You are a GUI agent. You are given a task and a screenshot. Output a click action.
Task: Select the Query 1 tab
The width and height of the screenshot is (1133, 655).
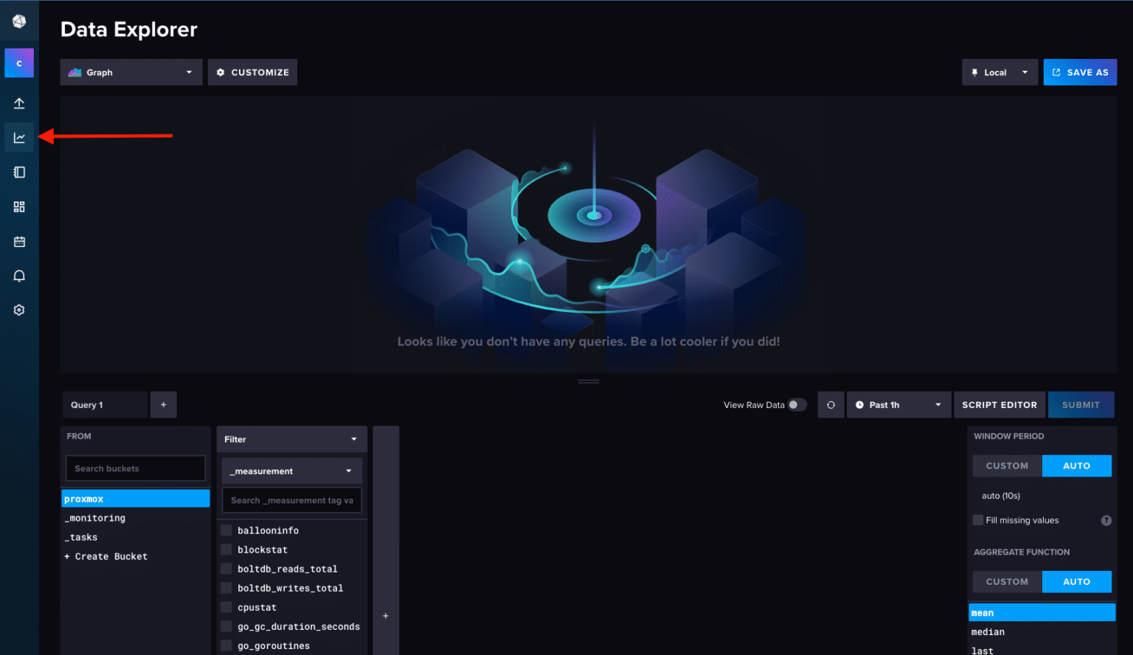pos(104,405)
